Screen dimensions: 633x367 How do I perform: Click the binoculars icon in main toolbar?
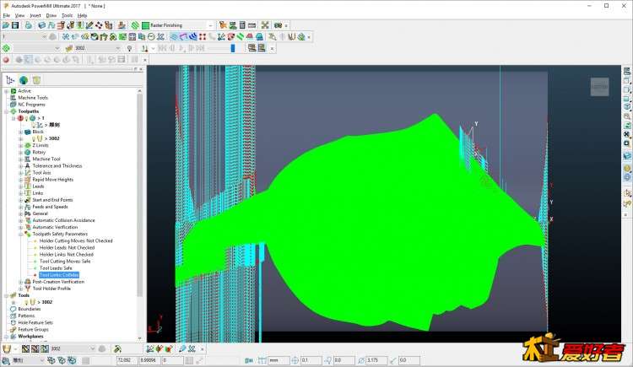(278, 25)
